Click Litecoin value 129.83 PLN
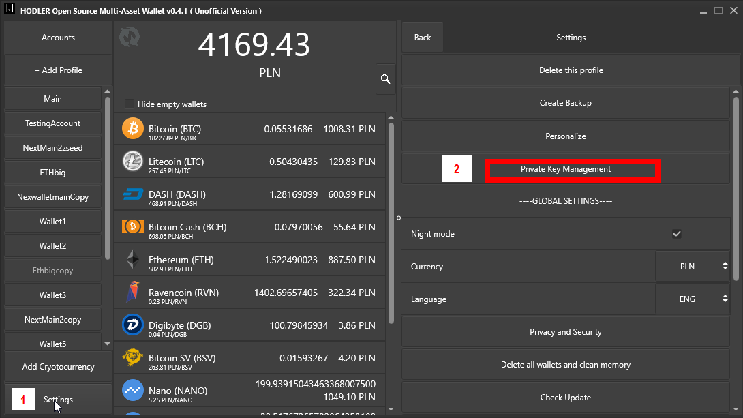 pos(352,162)
